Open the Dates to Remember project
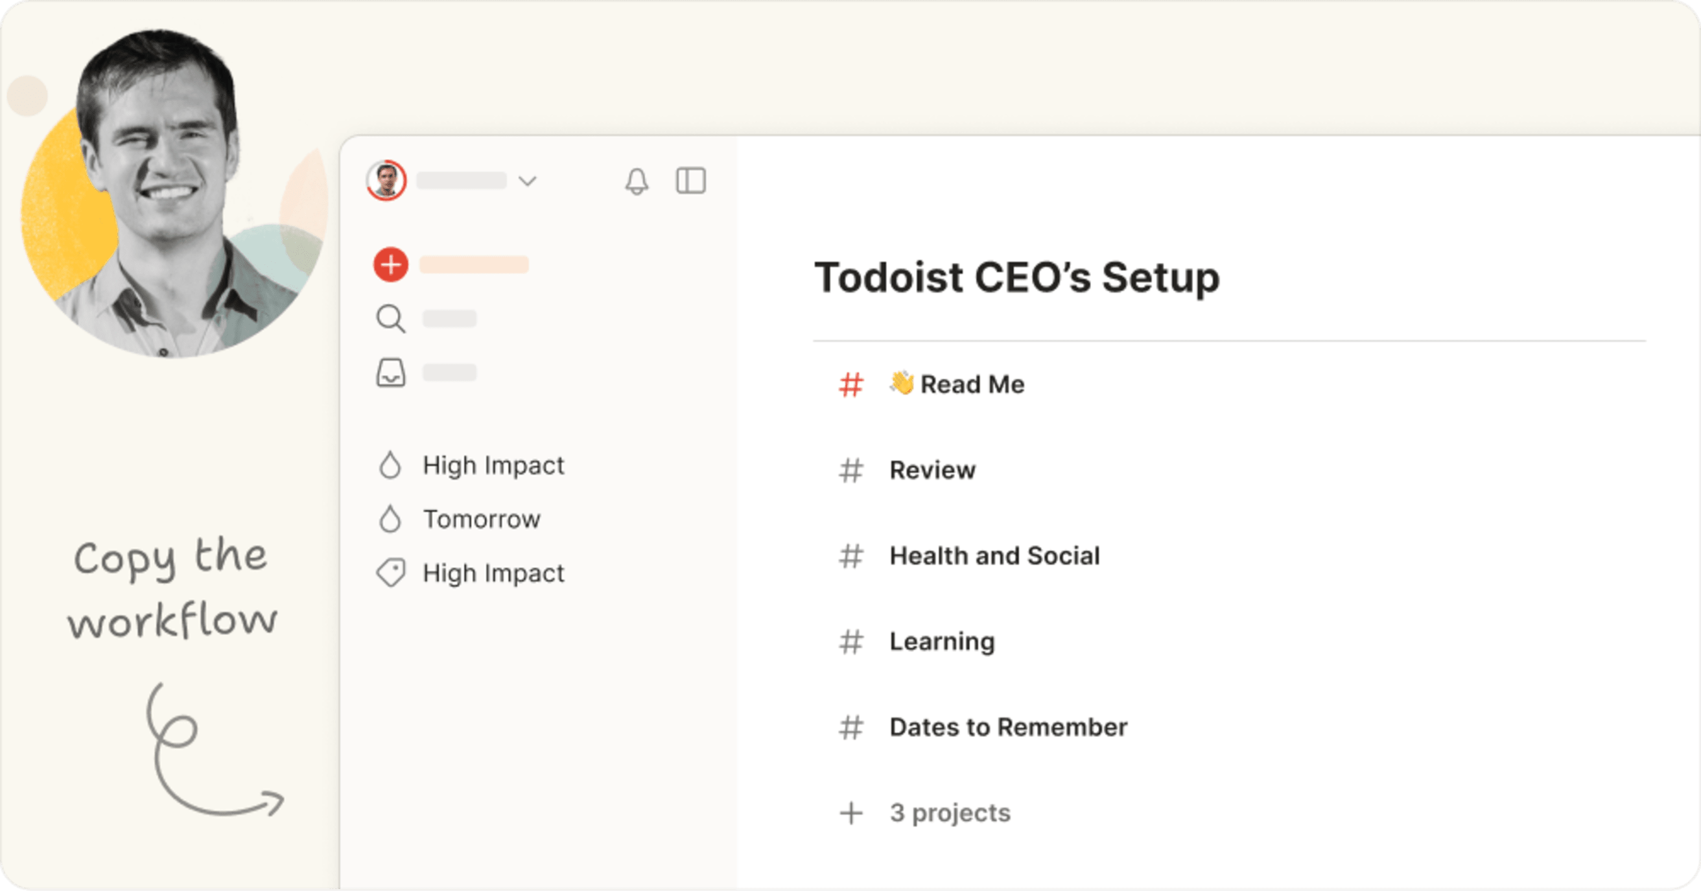 click(x=1007, y=728)
